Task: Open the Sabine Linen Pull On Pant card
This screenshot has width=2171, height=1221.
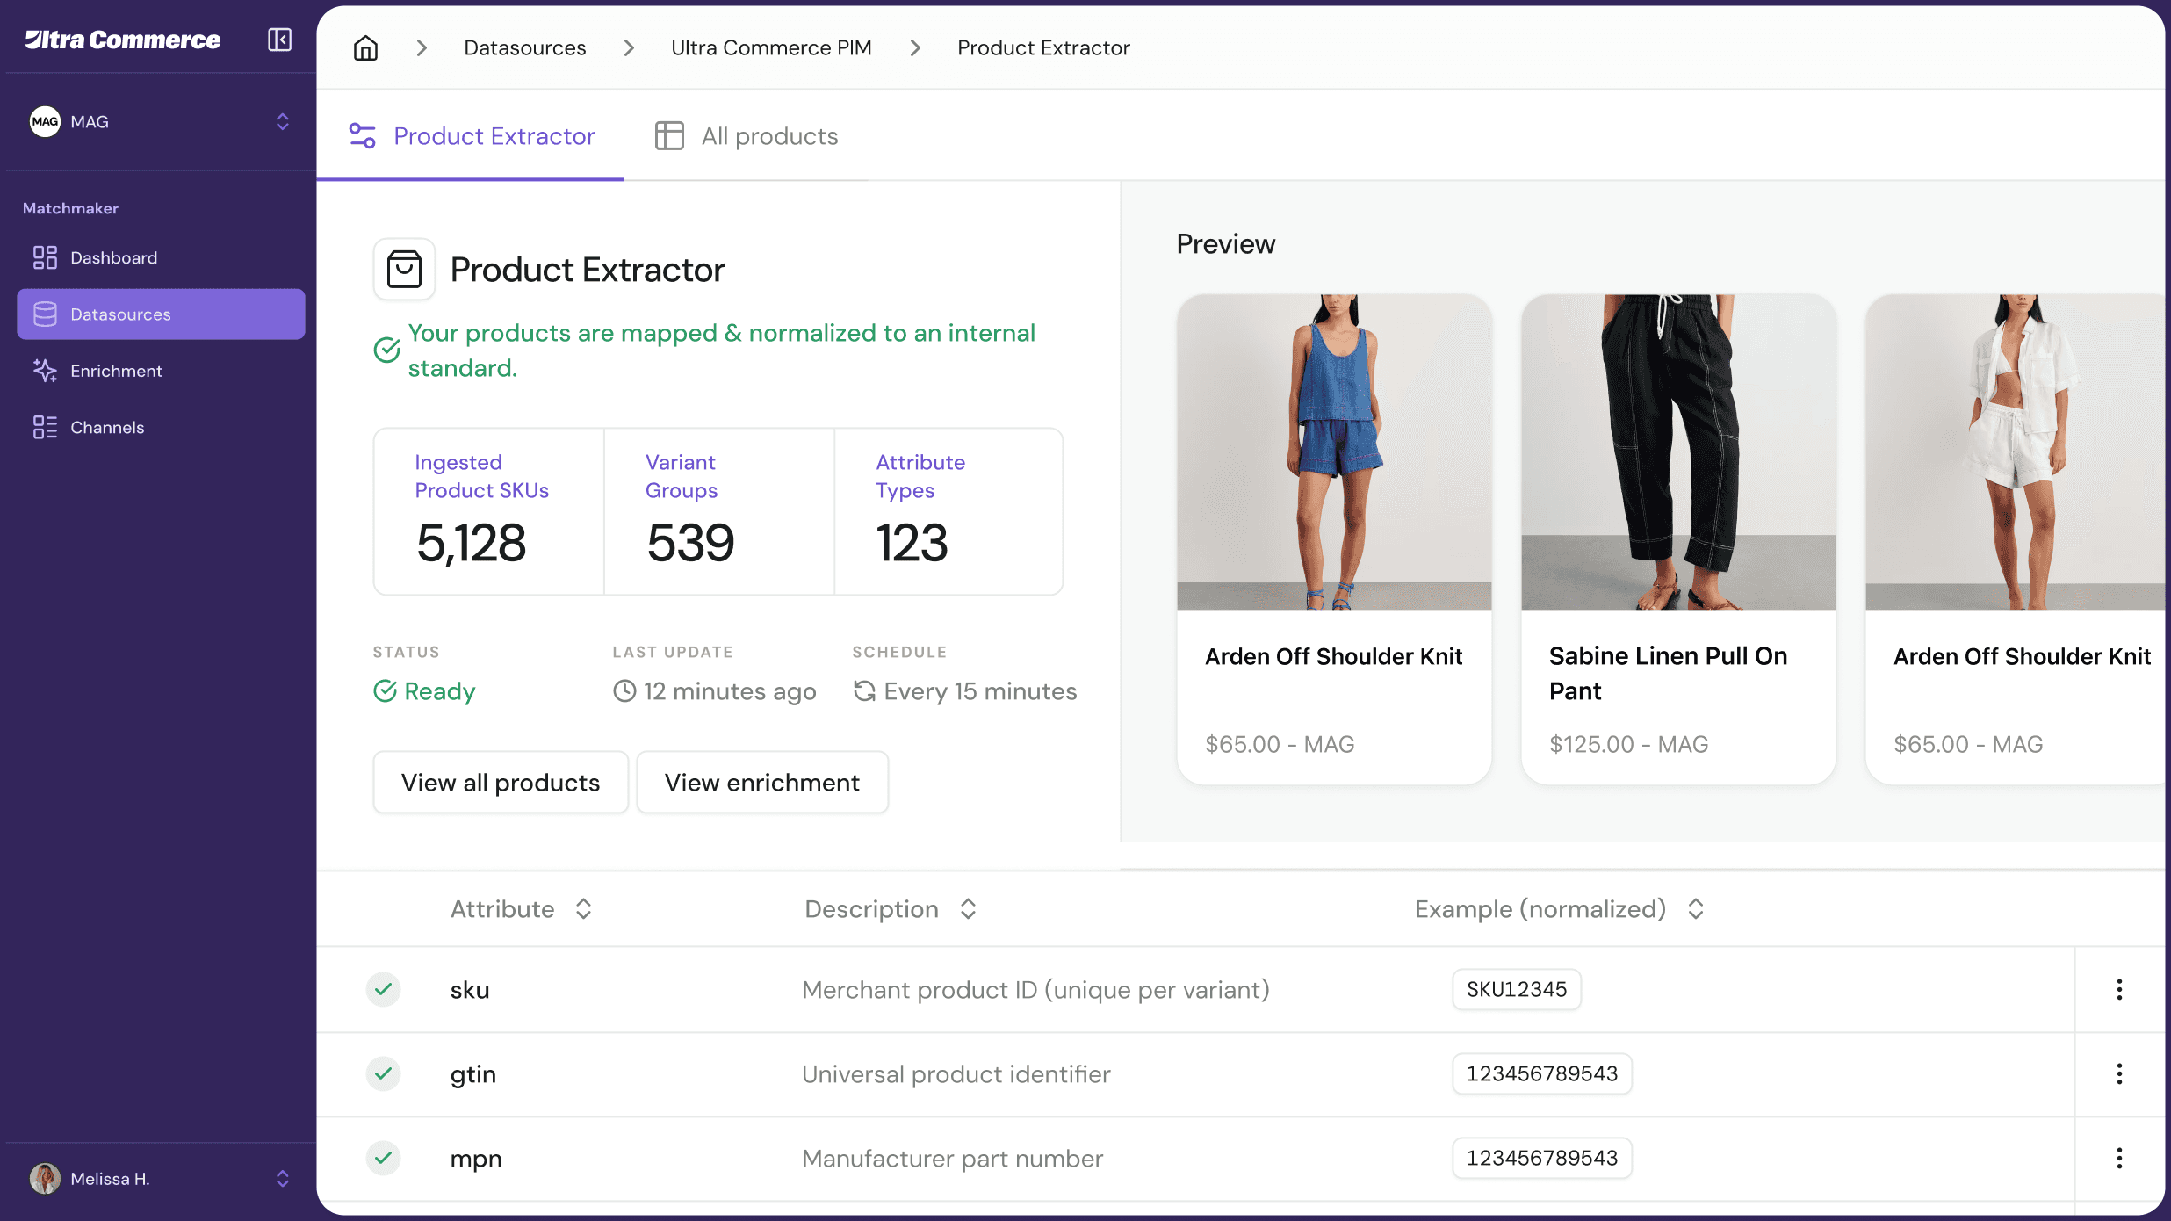Action: tap(1677, 538)
